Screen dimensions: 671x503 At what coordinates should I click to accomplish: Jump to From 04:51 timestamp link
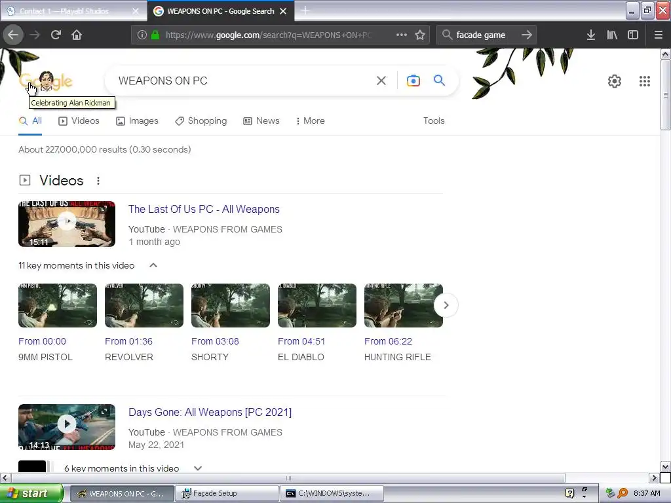tap(301, 341)
